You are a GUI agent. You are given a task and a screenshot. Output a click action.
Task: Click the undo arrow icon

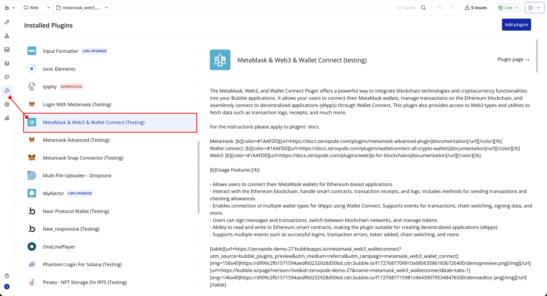(x=440, y=8)
